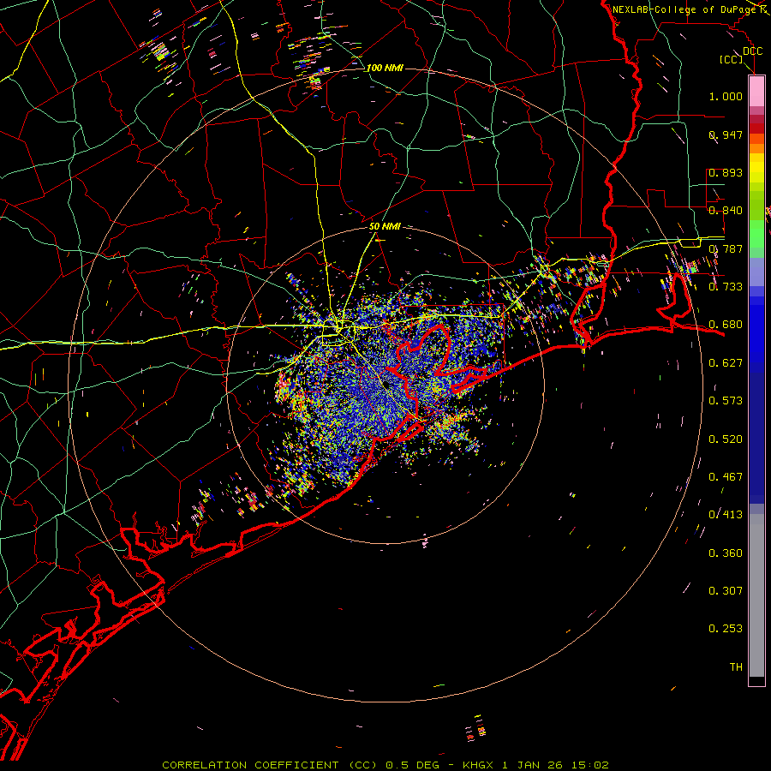Click the 0.520 scale value
The height and width of the screenshot is (771, 771).
pos(726,439)
